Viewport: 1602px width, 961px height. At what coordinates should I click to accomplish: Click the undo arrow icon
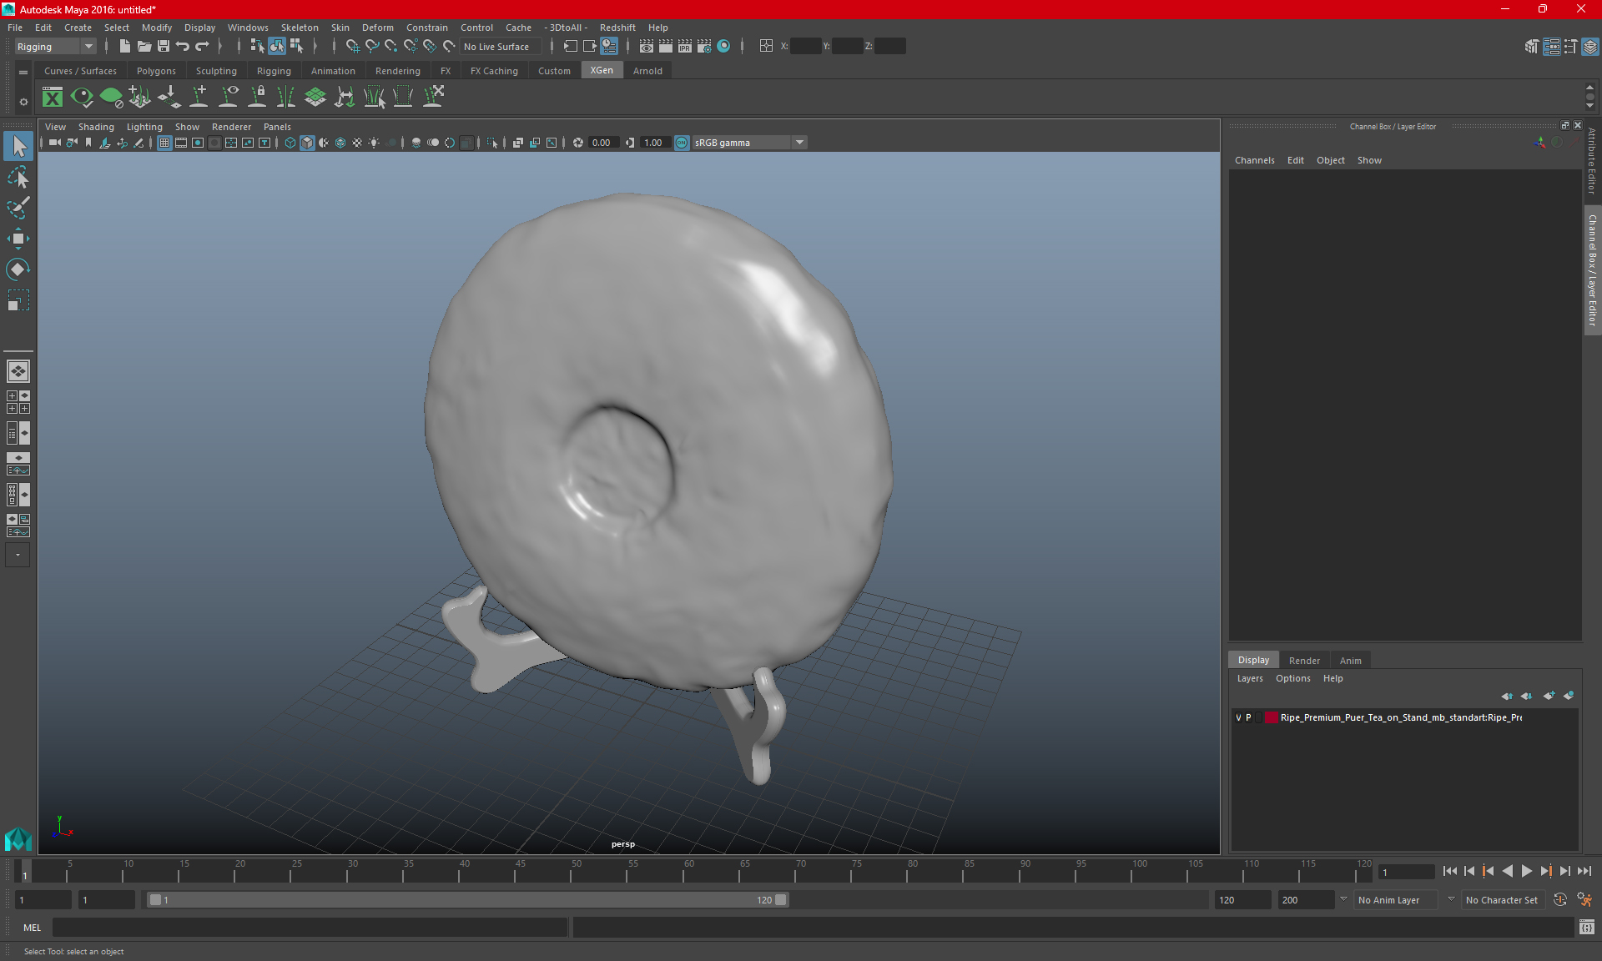click(183, 47)
